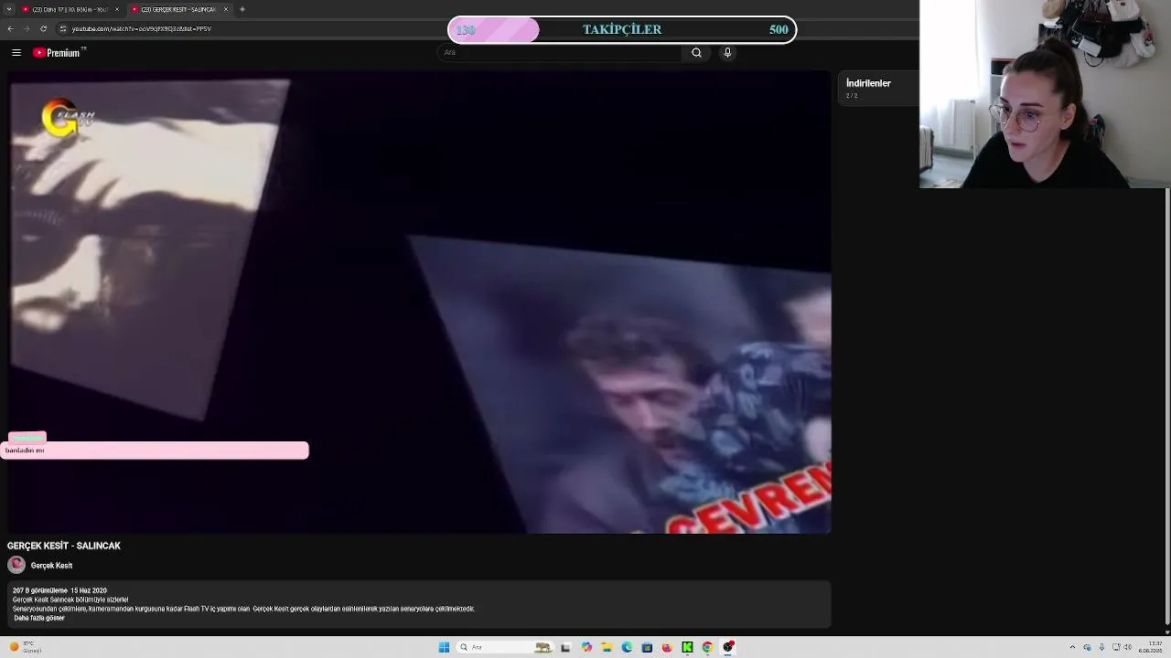The image size is (1171, 658).
Task: Open Microsoft Edge from the taskbar
Action: click(627, 647)
